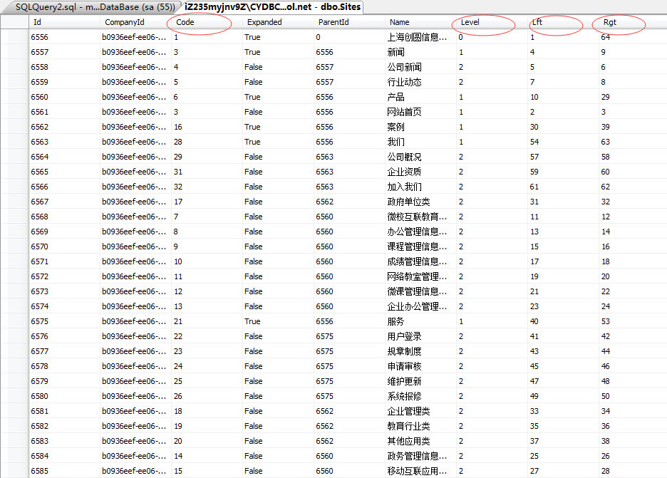
Task: Click Name cell 企业资质
Action: [420, 172]
